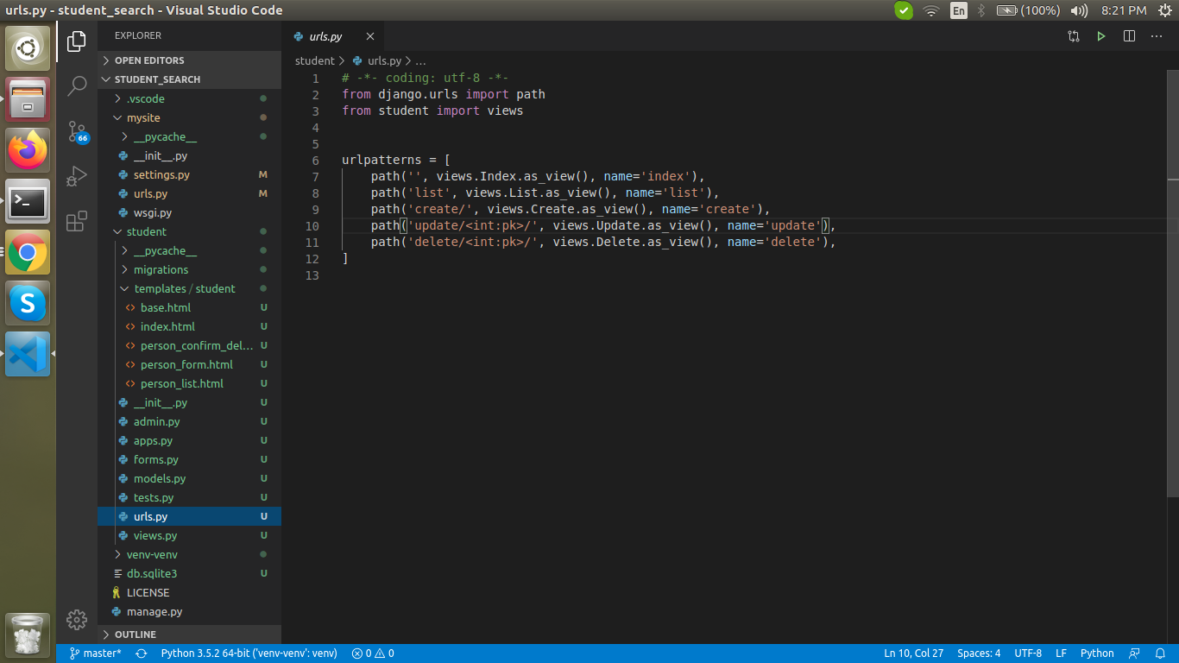Open person_list.html in the Explorer
This screenshot has width=1179, height=663.
189,383
